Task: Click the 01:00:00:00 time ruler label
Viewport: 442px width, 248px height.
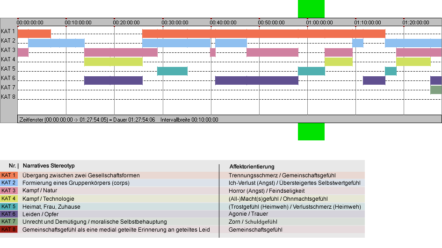Action: (x=319, y=22)
